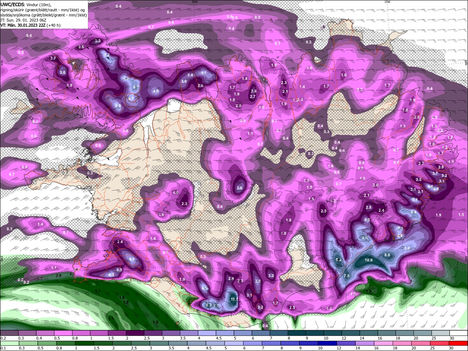Click the 10.9 precipitation value on map
468x351 pixels.
(x=369, y=260)
